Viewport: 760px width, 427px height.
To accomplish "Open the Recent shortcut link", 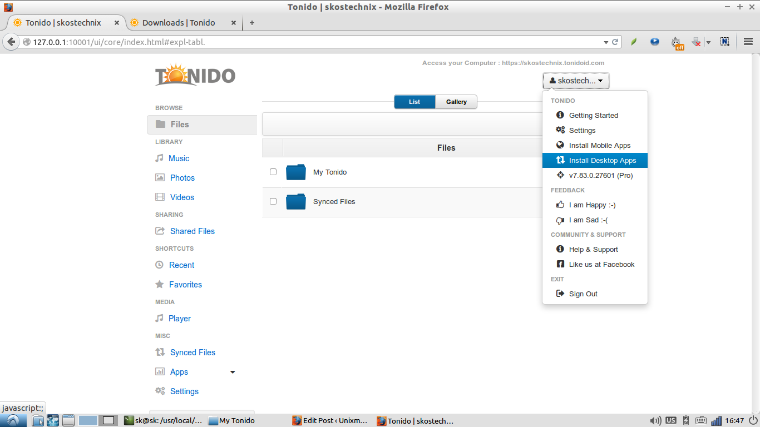I will pyautogui.click(x=181, y=265).
